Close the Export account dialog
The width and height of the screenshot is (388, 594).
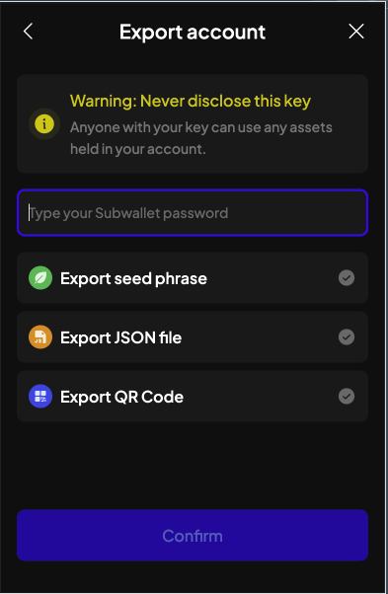356,32
